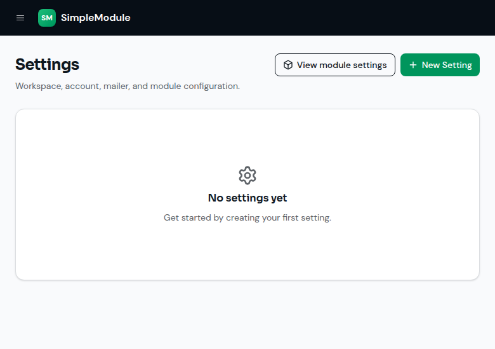Click the left blank region inside the empty card
The image size is (495, 349).
click(x=88, y=195)
